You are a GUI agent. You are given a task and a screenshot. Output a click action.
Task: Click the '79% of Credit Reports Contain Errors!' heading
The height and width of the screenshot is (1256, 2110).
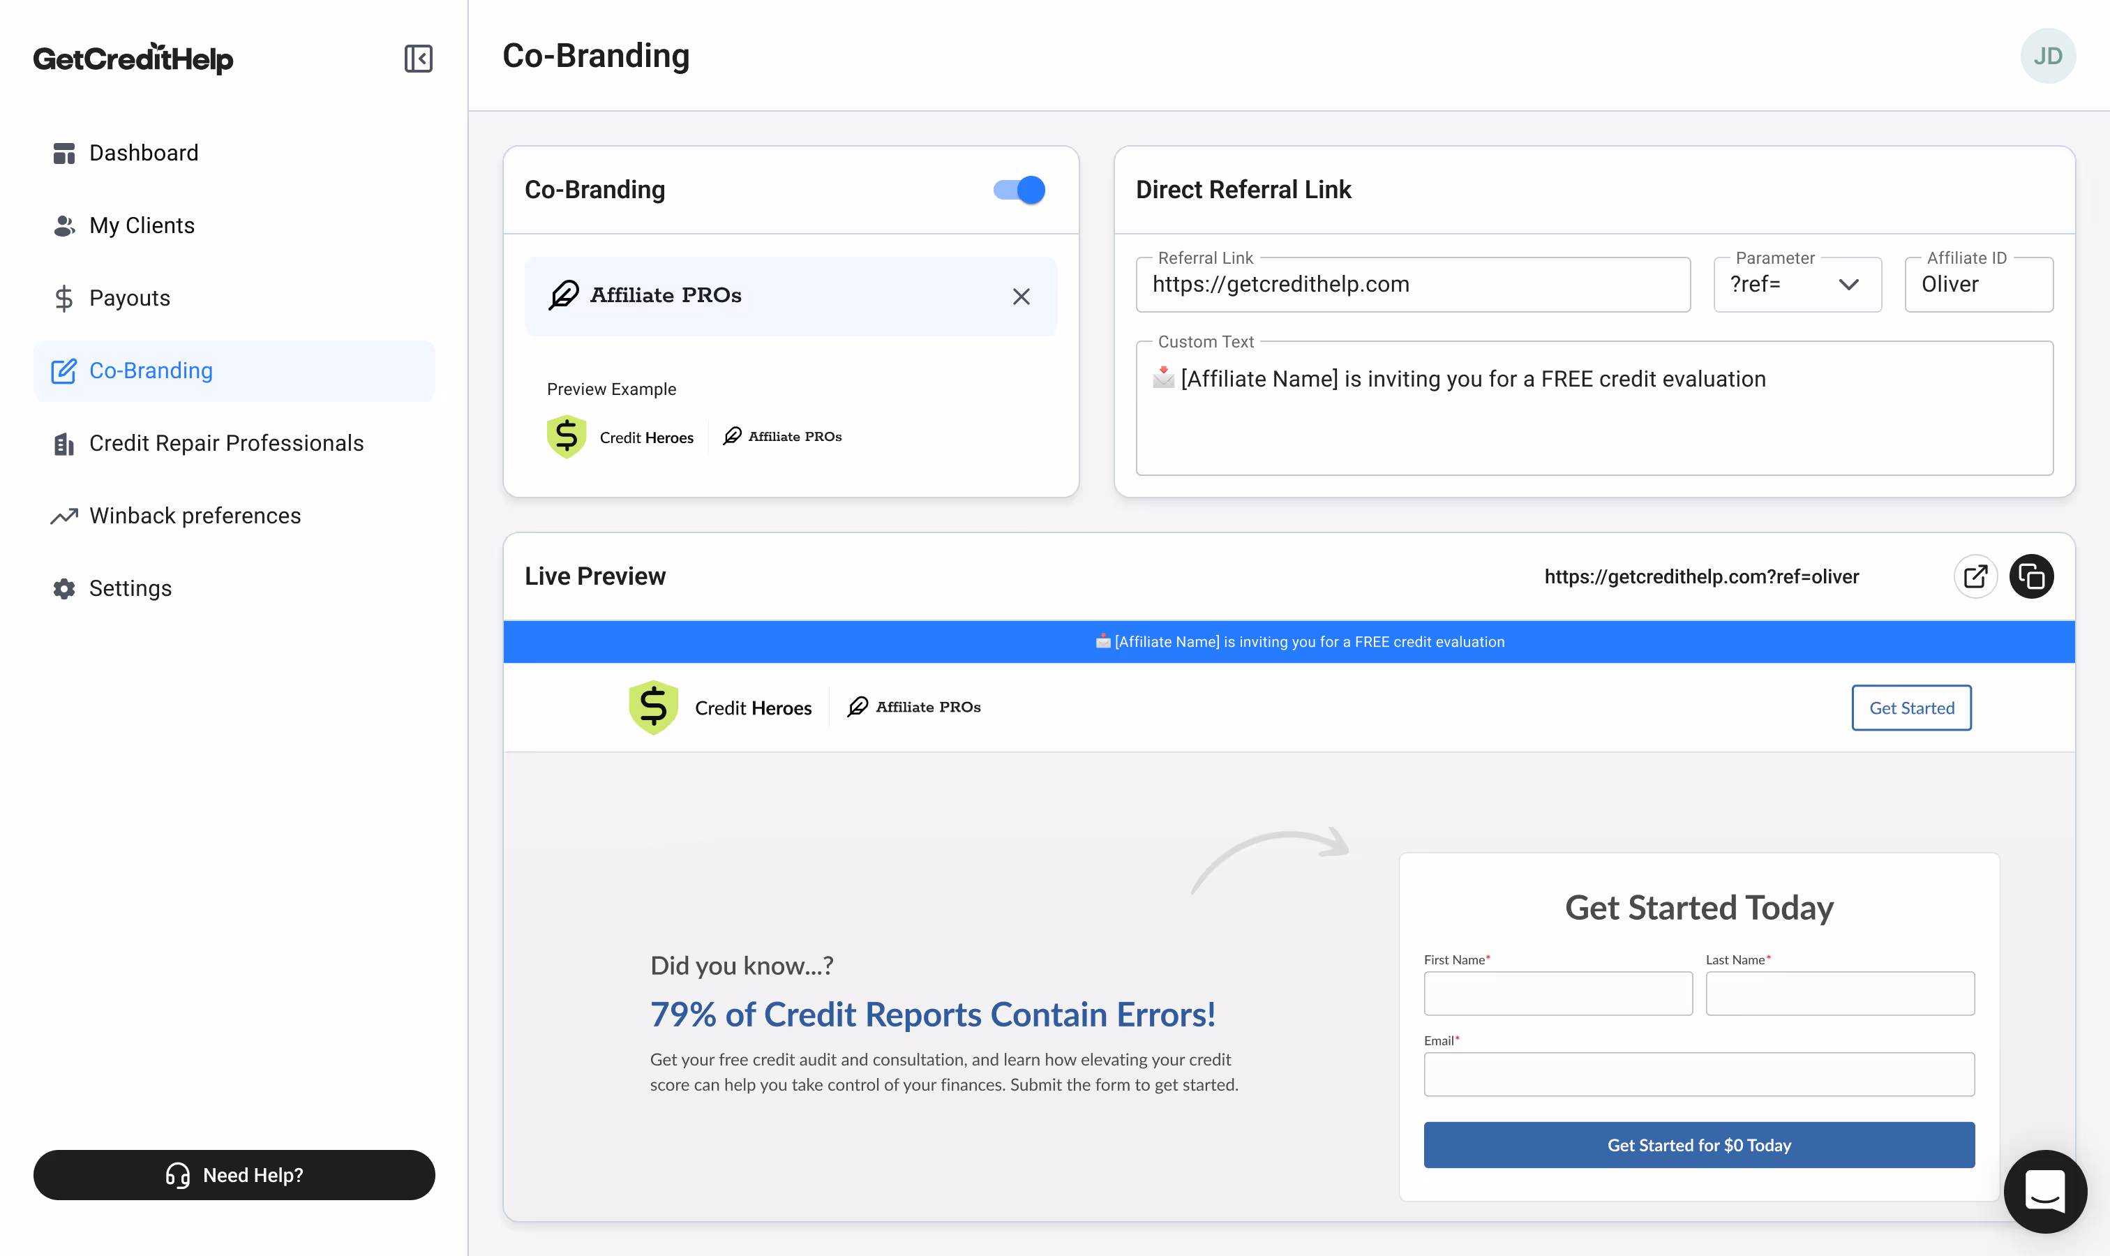click(x=933, y=1014)
